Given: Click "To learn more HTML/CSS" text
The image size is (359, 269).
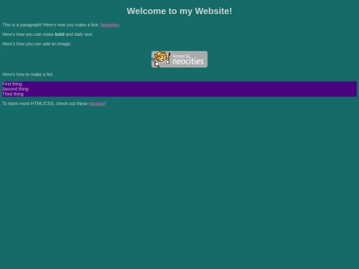Looking at the screenshot, I should click(x=29, y=104).
